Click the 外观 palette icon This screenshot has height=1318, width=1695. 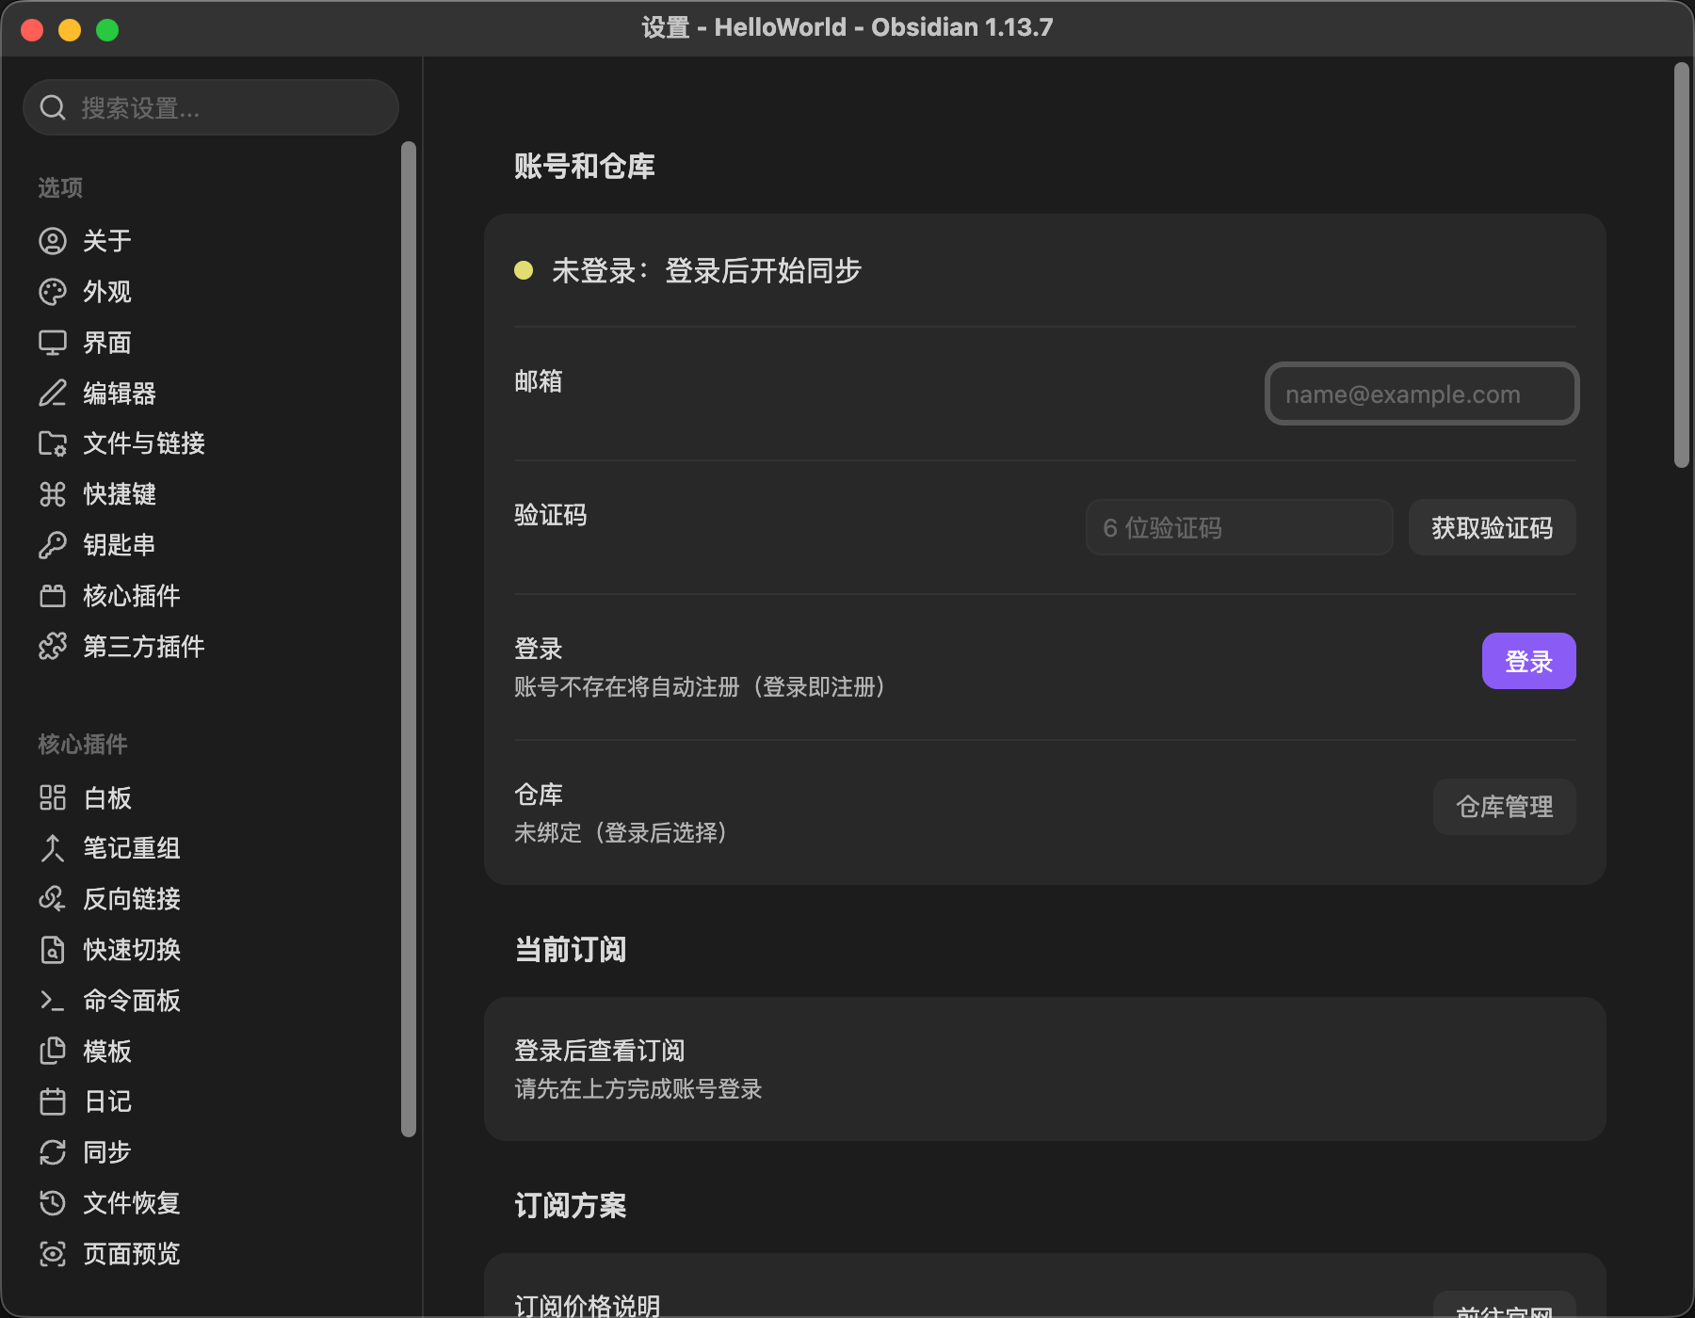point(53,292)
